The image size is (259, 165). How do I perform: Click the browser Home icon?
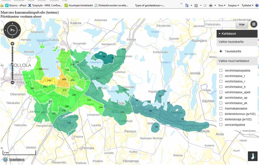187,6
